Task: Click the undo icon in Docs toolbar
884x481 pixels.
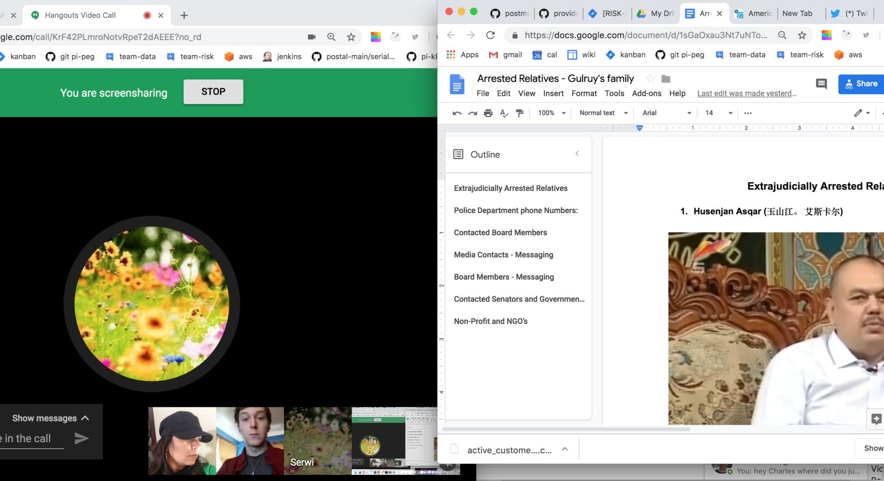Action: coord(457,113)
